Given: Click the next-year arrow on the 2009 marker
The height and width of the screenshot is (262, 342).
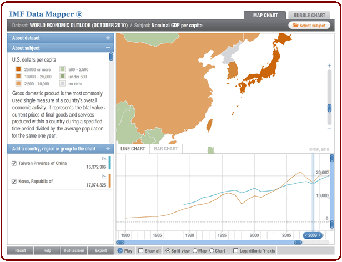Looking at the screenshot, I should 320,235.
